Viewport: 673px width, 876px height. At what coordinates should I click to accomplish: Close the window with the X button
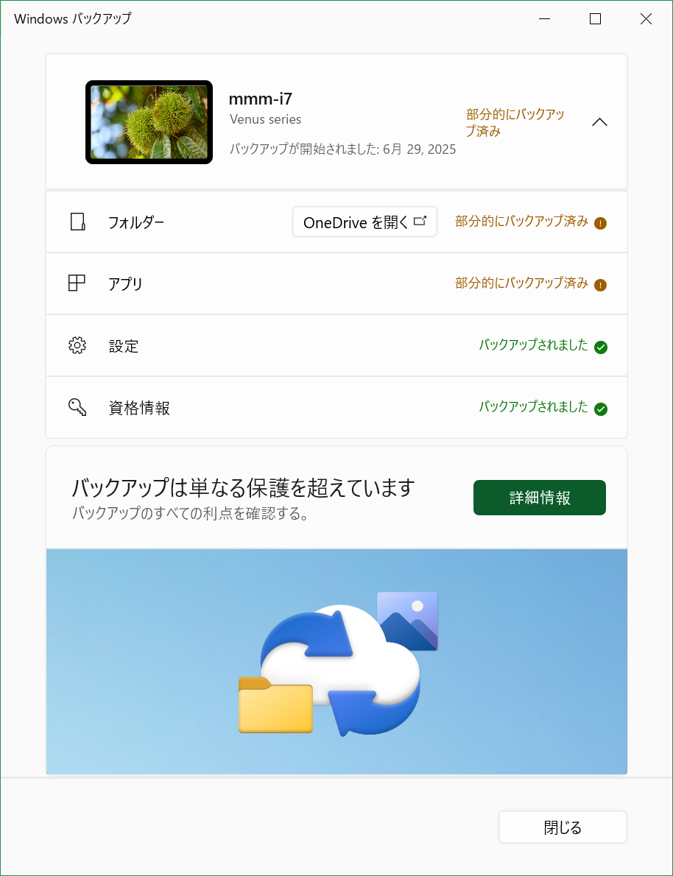[x=646, y=19]
